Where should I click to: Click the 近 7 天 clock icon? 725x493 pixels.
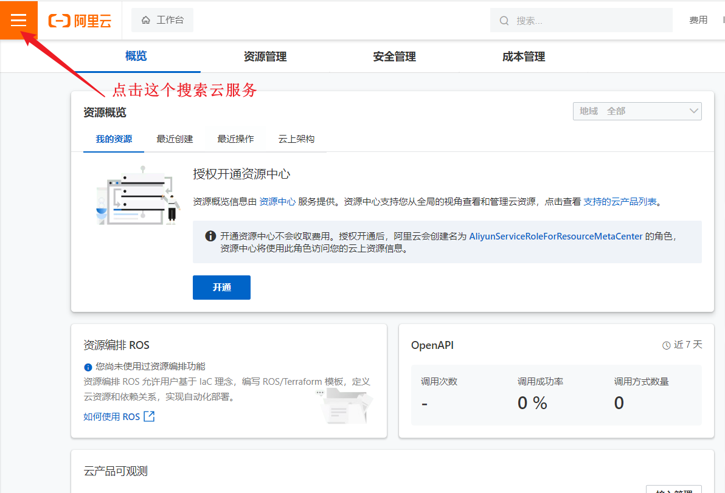pyautogui.click(x=666, y=346)
